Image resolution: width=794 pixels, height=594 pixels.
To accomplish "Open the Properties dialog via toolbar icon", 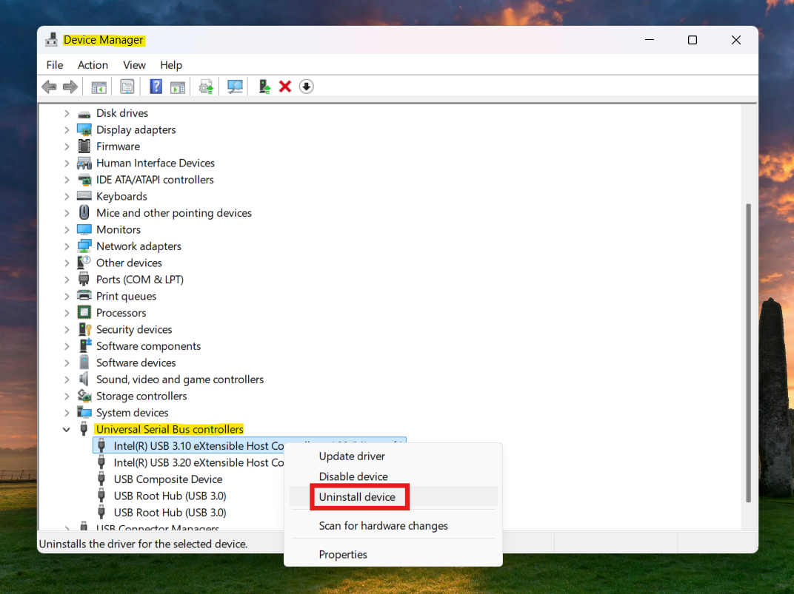I will pyautogui.click(x=127, y=87).
